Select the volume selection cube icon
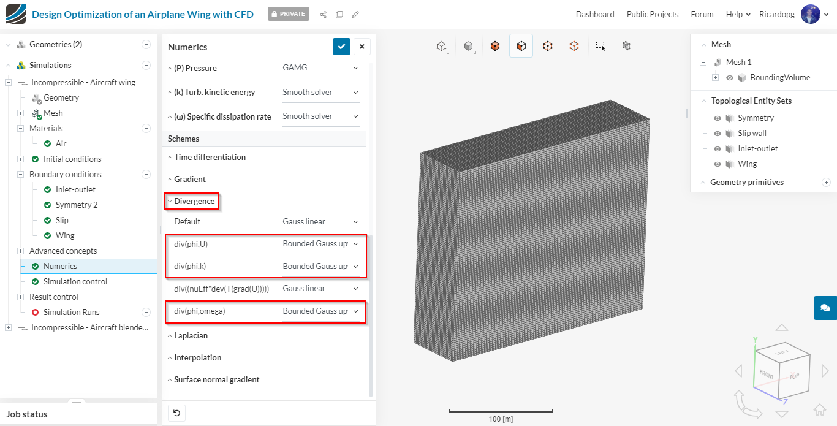 (x=495, y=46)
